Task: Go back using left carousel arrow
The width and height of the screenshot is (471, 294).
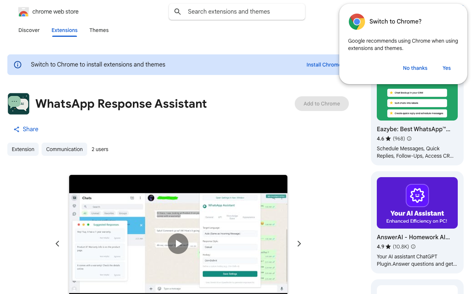Action: click(57, 243)
